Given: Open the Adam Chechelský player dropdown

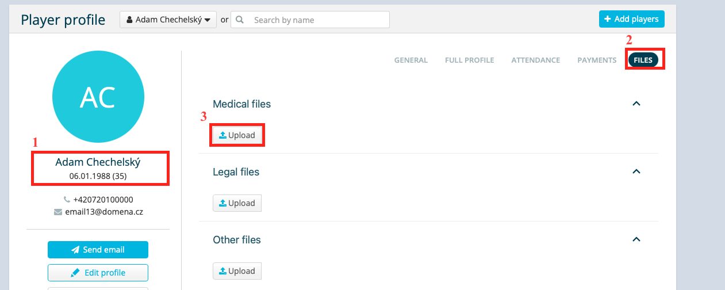Looking at the screenshot, I should 168,20.
